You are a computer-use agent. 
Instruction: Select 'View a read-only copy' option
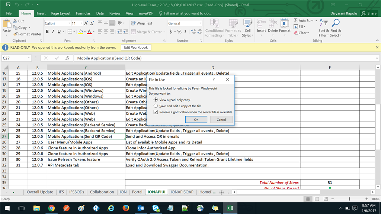click(156, 100)
